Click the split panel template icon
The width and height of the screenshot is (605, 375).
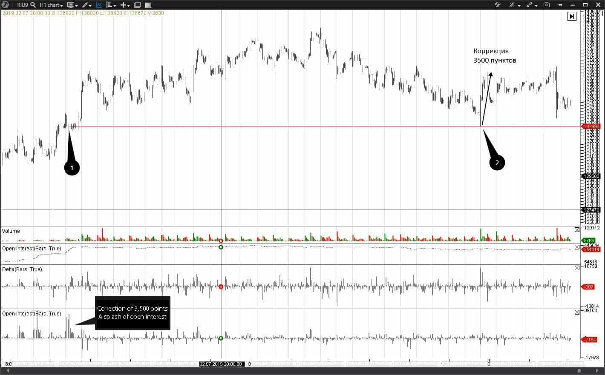click(x=148, y=5)
